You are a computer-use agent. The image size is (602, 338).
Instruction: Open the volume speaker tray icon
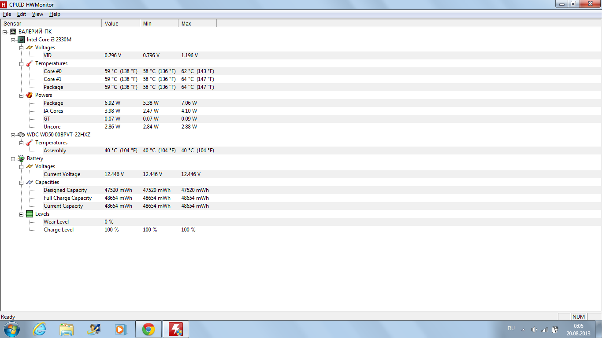click(535, 330)
